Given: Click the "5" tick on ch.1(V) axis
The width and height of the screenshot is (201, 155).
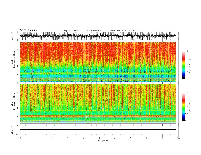Looking at the screenshot, I should point(17,32).
